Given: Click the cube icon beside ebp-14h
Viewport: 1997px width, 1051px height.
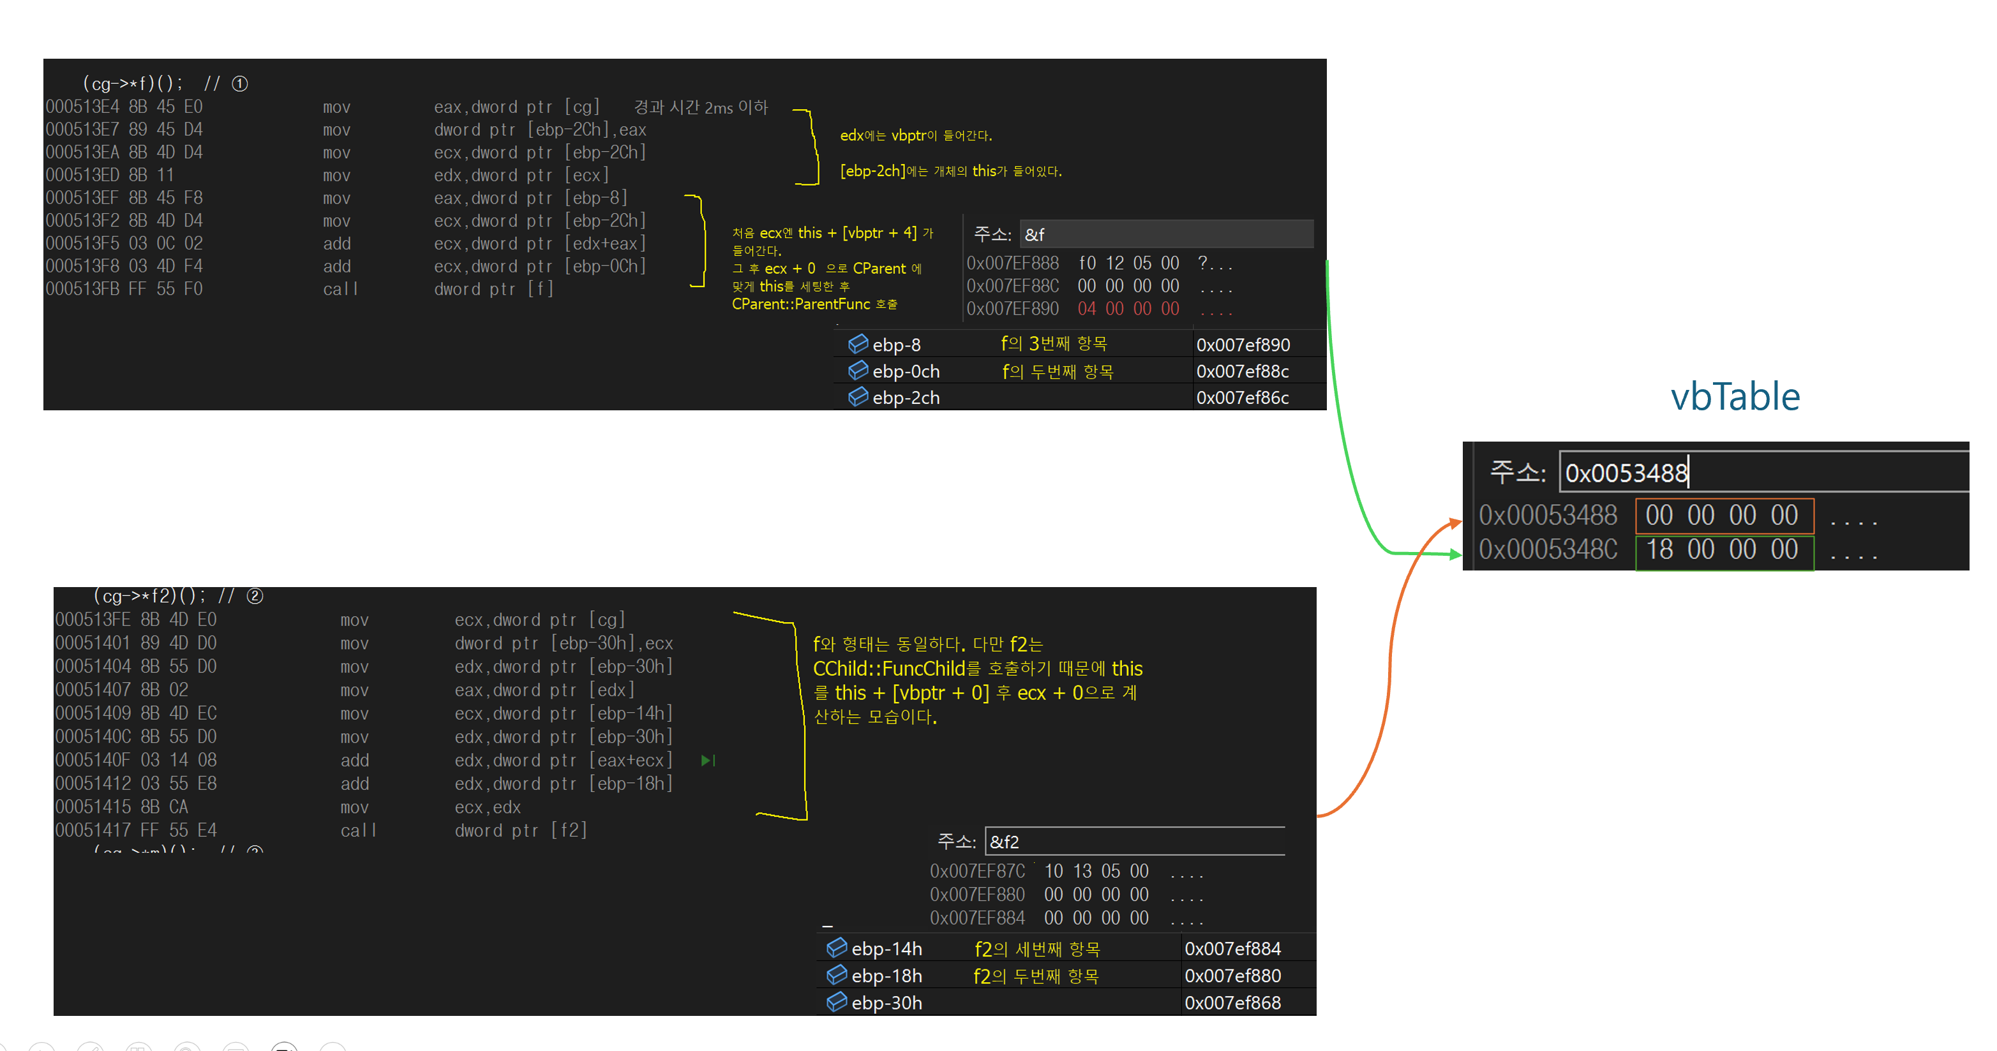Looking at the screenshot, I should click(x=837, y=947).
